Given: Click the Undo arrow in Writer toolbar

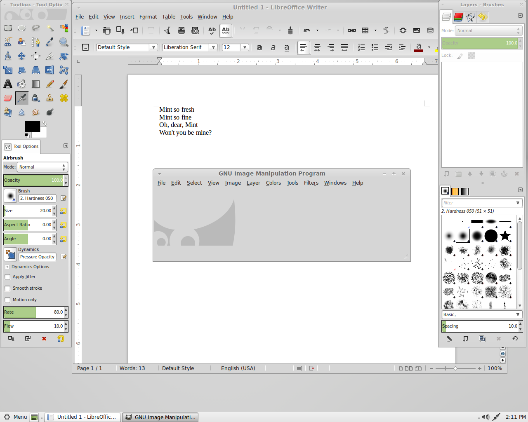Looking at the screenshot, I should pos(307,30).
